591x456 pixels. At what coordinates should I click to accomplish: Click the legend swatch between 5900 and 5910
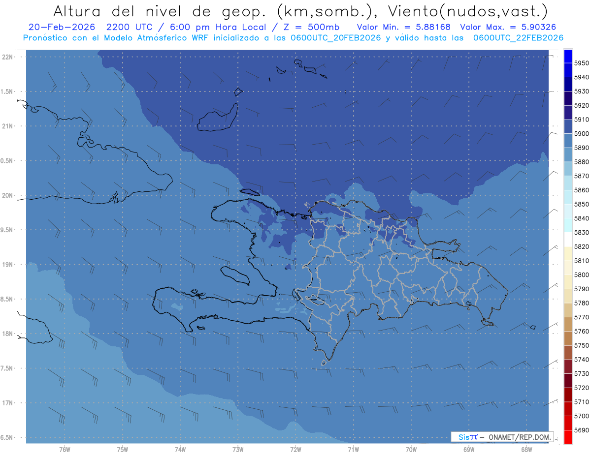(x=568, y=126)
